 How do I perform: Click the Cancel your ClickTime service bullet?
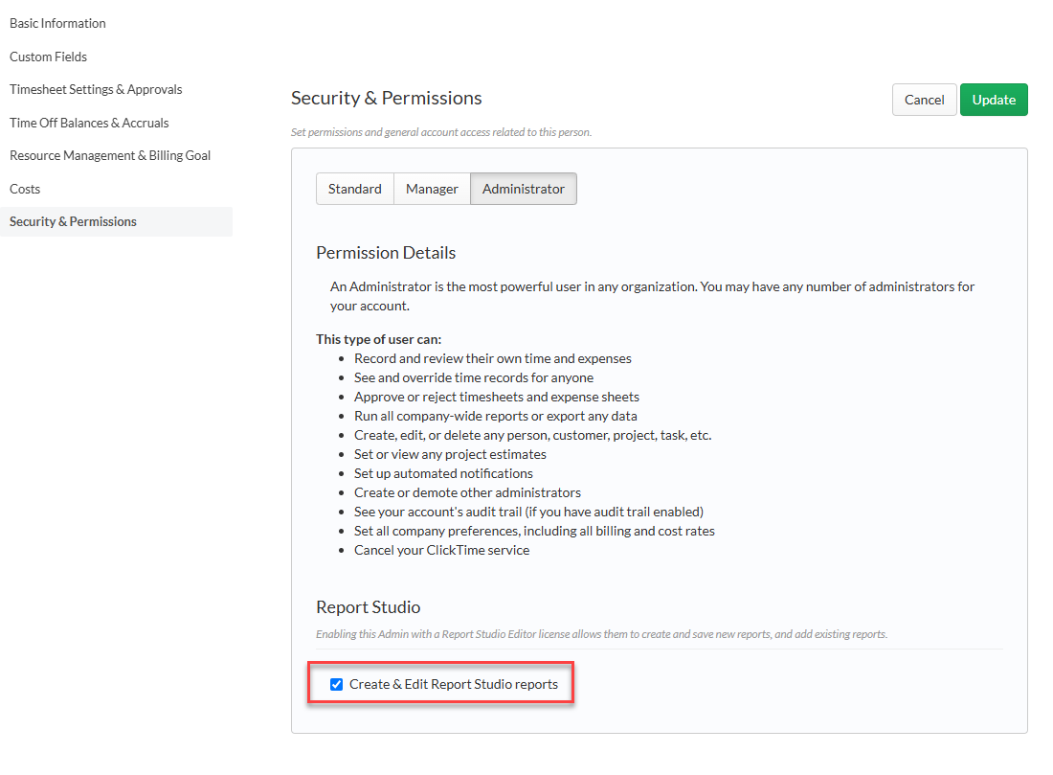[442, 551]
